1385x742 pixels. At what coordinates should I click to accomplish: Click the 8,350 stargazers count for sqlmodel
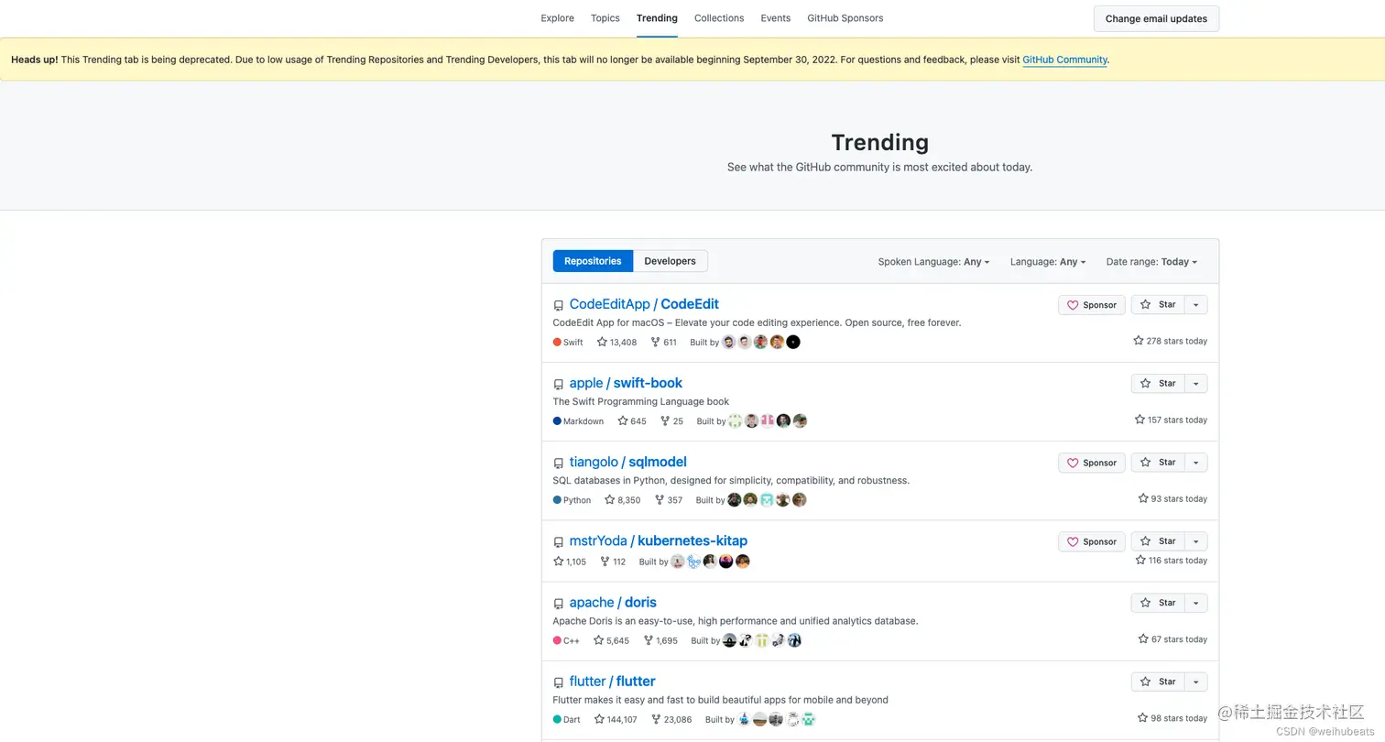[623, 500]
